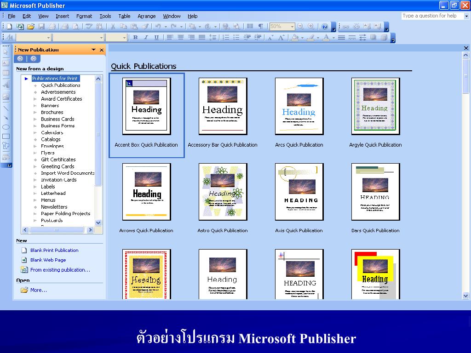The width and height of the screenshot is (471, 353).
Task: Open the File menu
Action: point(11,16)
